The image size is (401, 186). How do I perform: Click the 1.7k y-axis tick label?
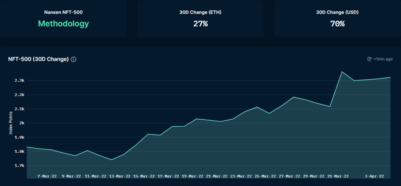coord(19,166)
